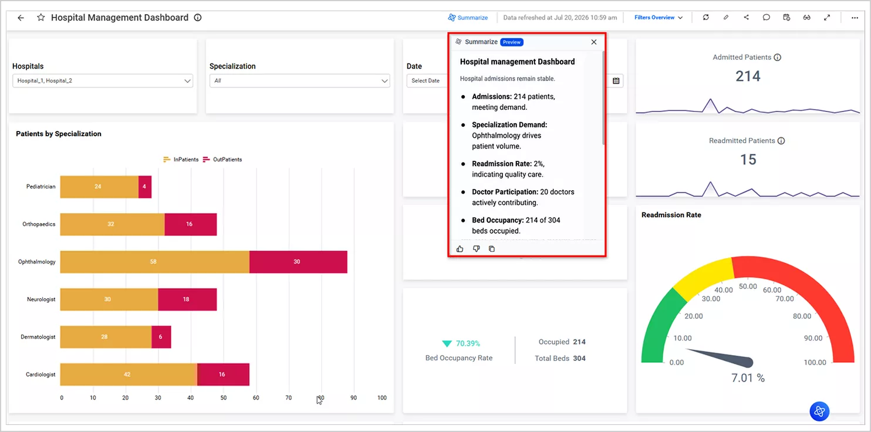This screenshot has width=871, height=432.
Task: Expand the Hospitals dropdown
Action: pyautogui.click(x=103, y=81)
